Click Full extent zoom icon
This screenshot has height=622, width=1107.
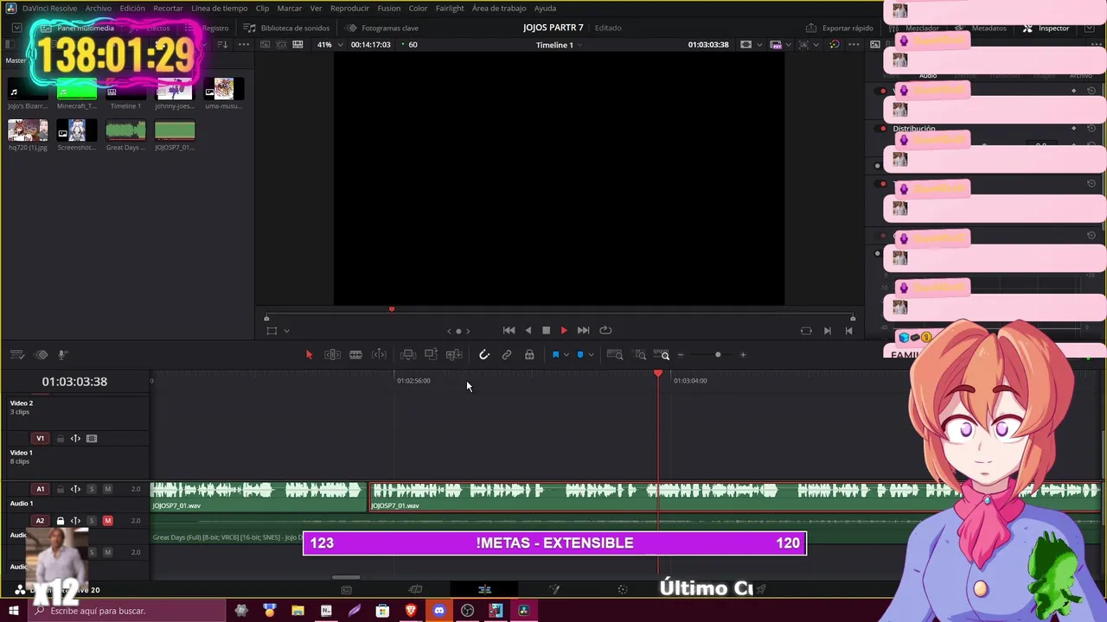pyautogui.click(x=615, y=355)
